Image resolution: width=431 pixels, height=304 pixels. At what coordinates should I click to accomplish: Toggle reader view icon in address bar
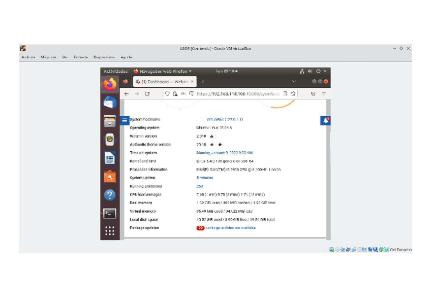(285, 93)
